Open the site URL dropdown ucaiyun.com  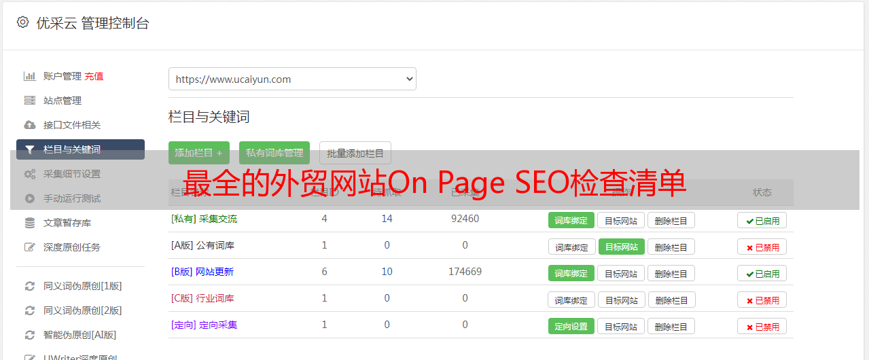(292, 79)
